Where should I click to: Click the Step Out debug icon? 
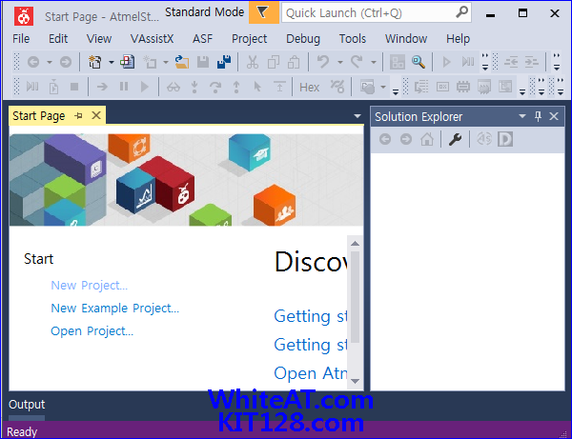236,87
